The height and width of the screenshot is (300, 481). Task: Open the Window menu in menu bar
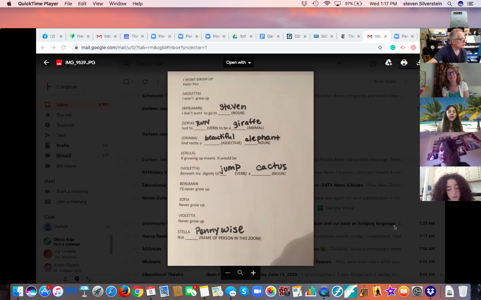118,4
